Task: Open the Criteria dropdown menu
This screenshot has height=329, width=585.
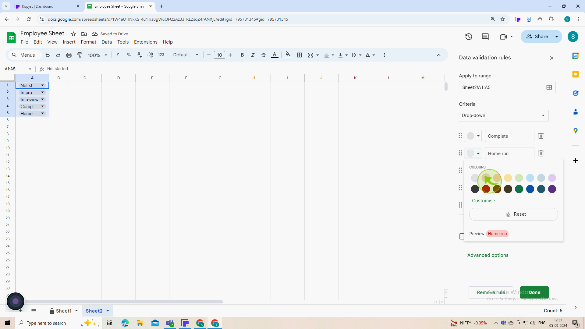Action: (x=503, y=115)
